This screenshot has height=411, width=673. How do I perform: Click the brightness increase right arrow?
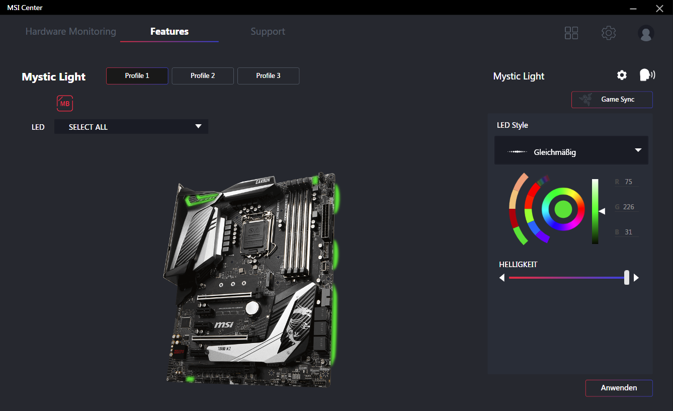coord(636,278)
